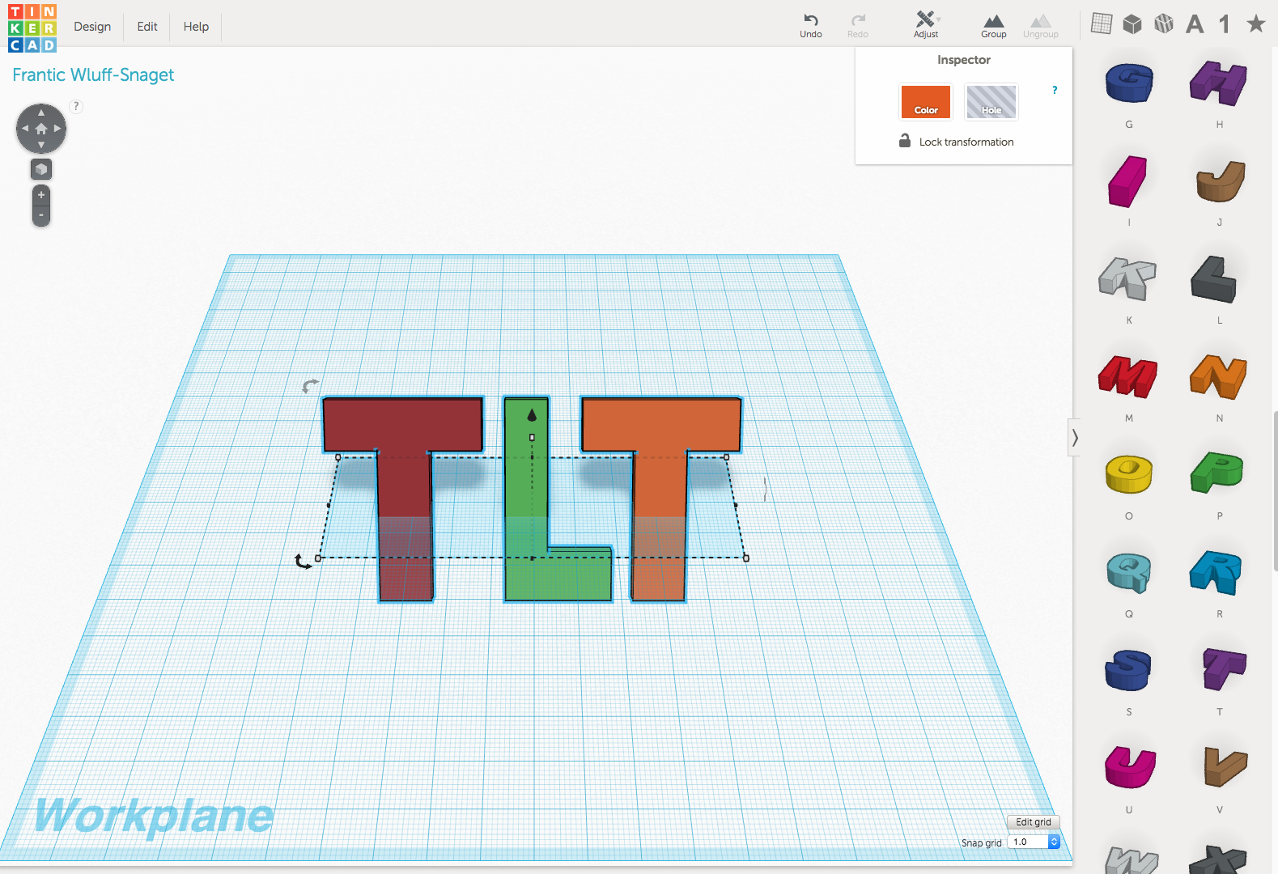Image resolution: width=1278 pixels, height=874 pixels.
Task: Rename the design title Frantic Wluff-Snaget
Action: (x=93, y=75)
